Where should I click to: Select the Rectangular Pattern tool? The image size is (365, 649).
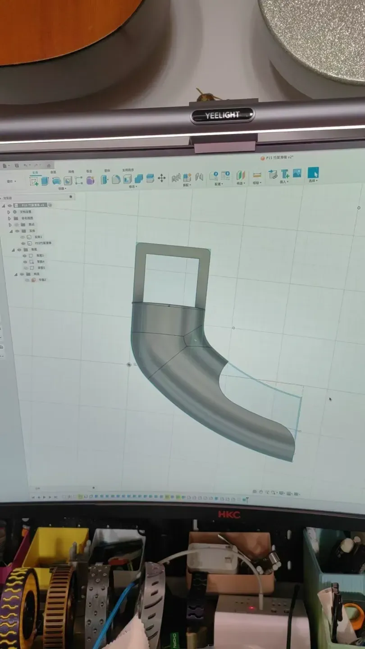click(79, 180)
